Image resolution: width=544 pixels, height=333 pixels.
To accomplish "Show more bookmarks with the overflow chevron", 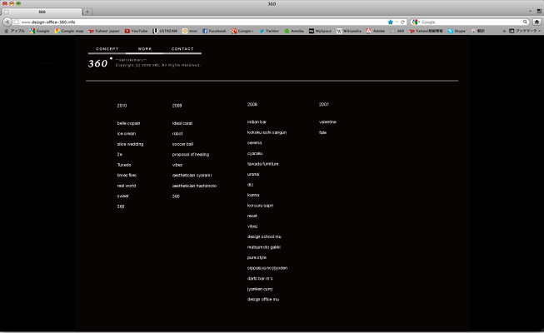I will pyautogui.click(x=504, y=31).
